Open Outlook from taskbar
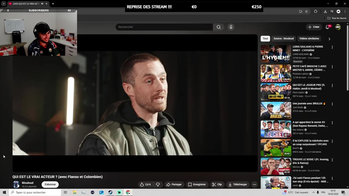The image size is (349, 196). pyautogui.click(x=101, y=192)
